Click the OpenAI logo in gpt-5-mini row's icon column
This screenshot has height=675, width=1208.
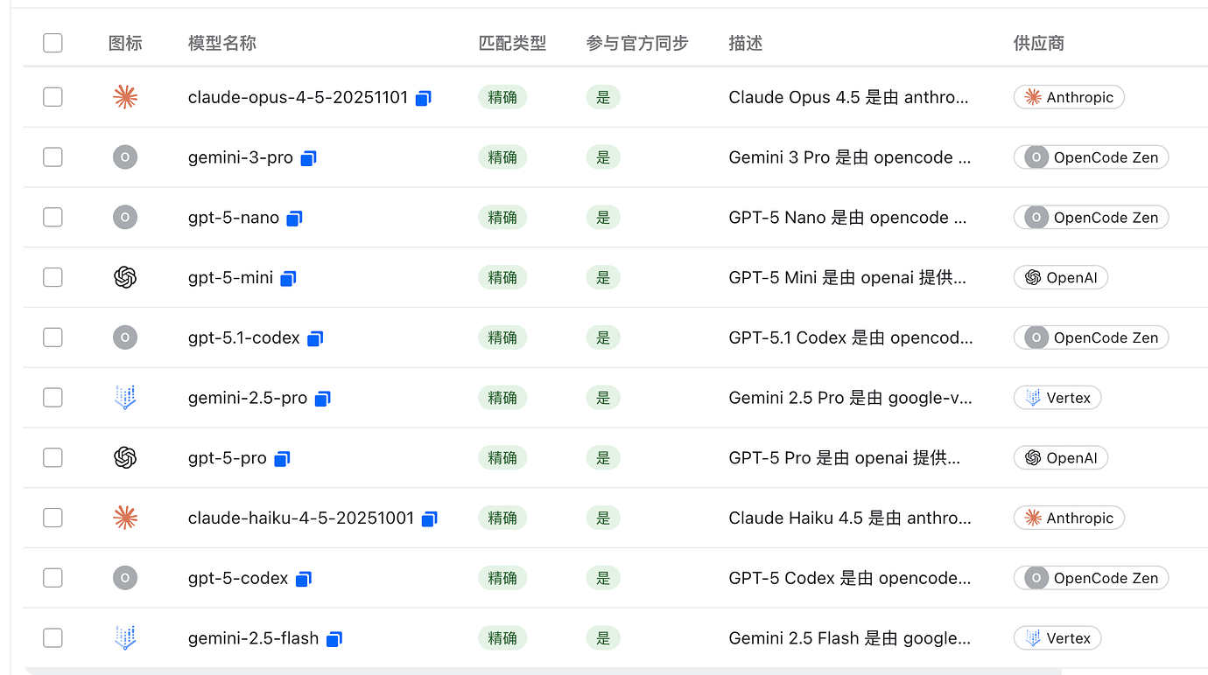point(125,277)
